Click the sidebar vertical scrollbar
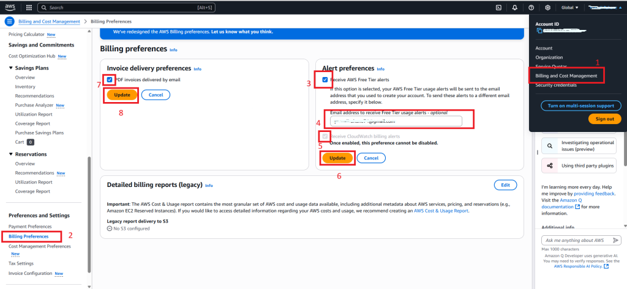 [89, 214]
